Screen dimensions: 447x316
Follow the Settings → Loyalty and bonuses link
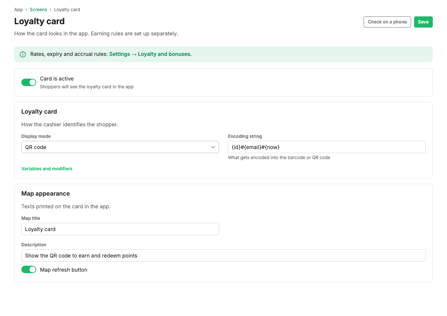(x=149, y=54)
